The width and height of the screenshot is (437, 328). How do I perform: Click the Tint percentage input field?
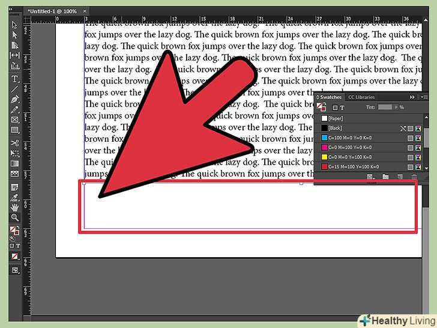click(385, 107)
